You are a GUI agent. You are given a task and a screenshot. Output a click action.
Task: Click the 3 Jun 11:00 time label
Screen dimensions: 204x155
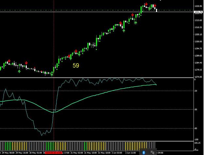click(x=131, y=153)
